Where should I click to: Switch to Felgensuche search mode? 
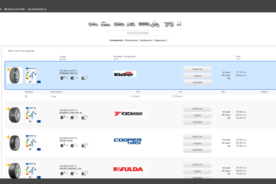[x=160, y=40]
